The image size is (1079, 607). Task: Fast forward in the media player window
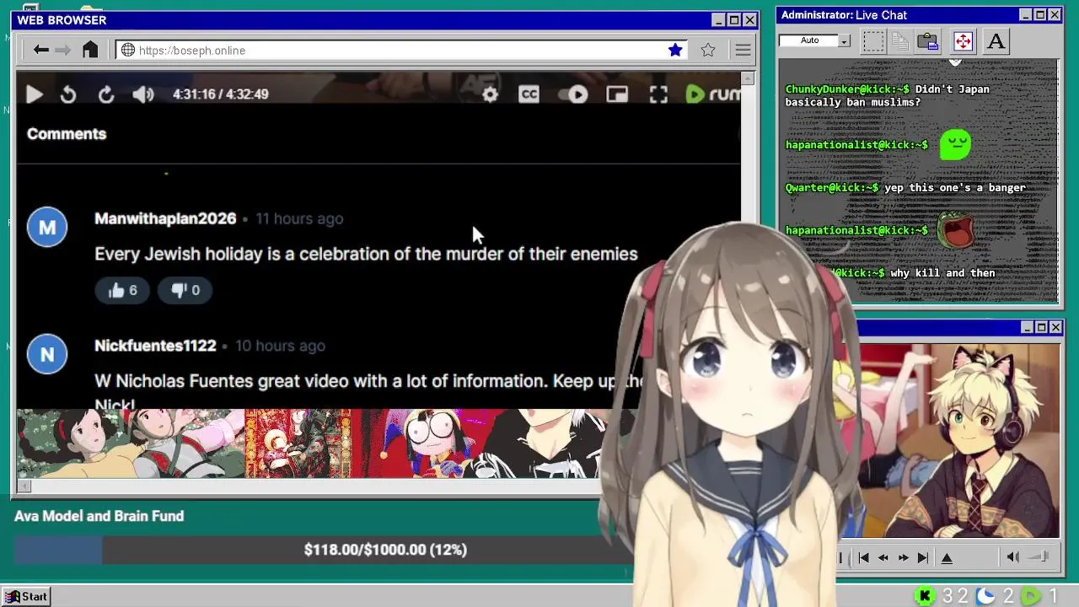click(903, 557)
